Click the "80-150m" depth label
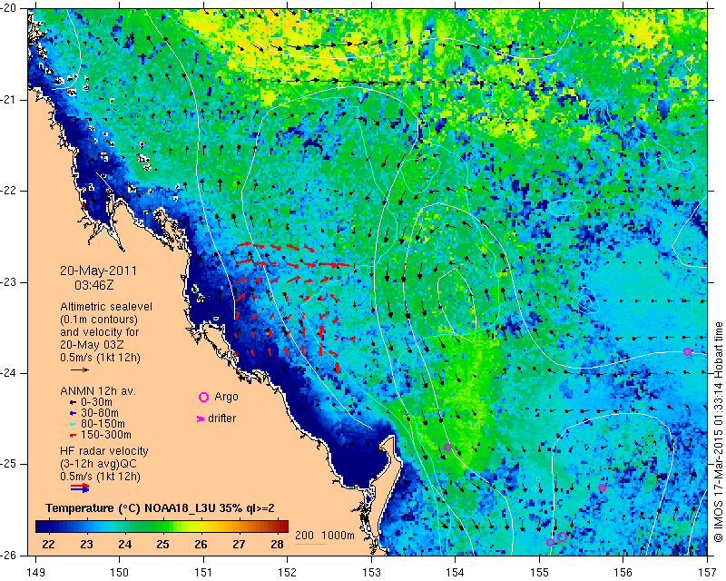The height and width of the screenshot is (581, 726). [x=103, y=424]
